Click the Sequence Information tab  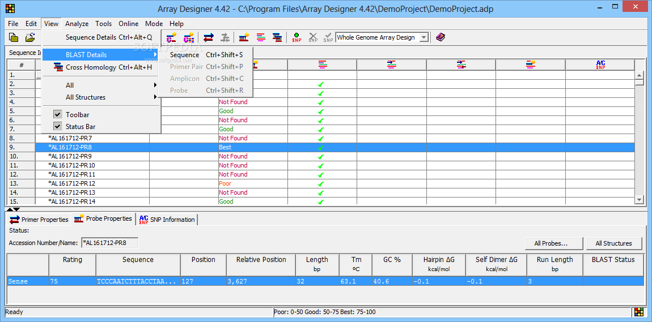click(x=24, y=53)
